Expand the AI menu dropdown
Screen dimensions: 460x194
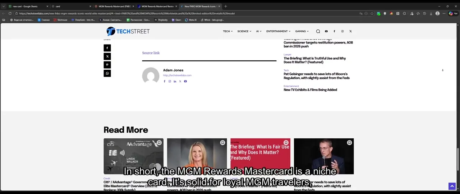click(259, 31)
